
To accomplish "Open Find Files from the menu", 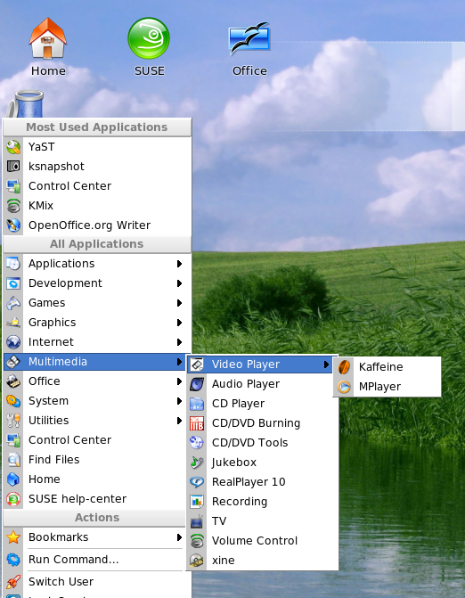I will (97, 460).
